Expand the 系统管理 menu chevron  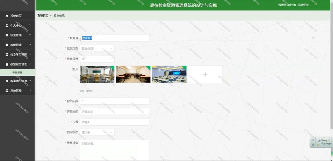[30, 90]
